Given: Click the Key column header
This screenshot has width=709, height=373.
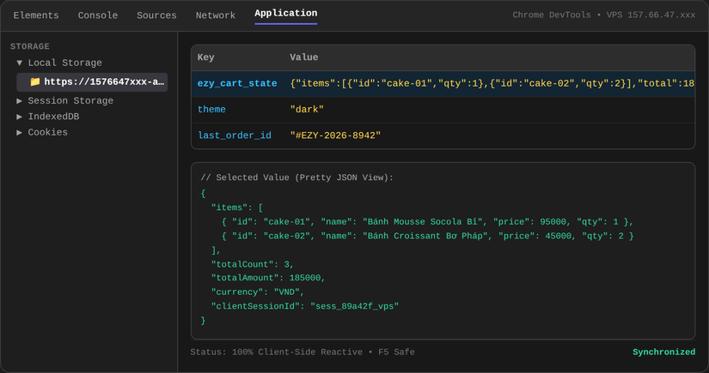Looking at the screenshot, I should pyautogui.click(x=205, y=57).
